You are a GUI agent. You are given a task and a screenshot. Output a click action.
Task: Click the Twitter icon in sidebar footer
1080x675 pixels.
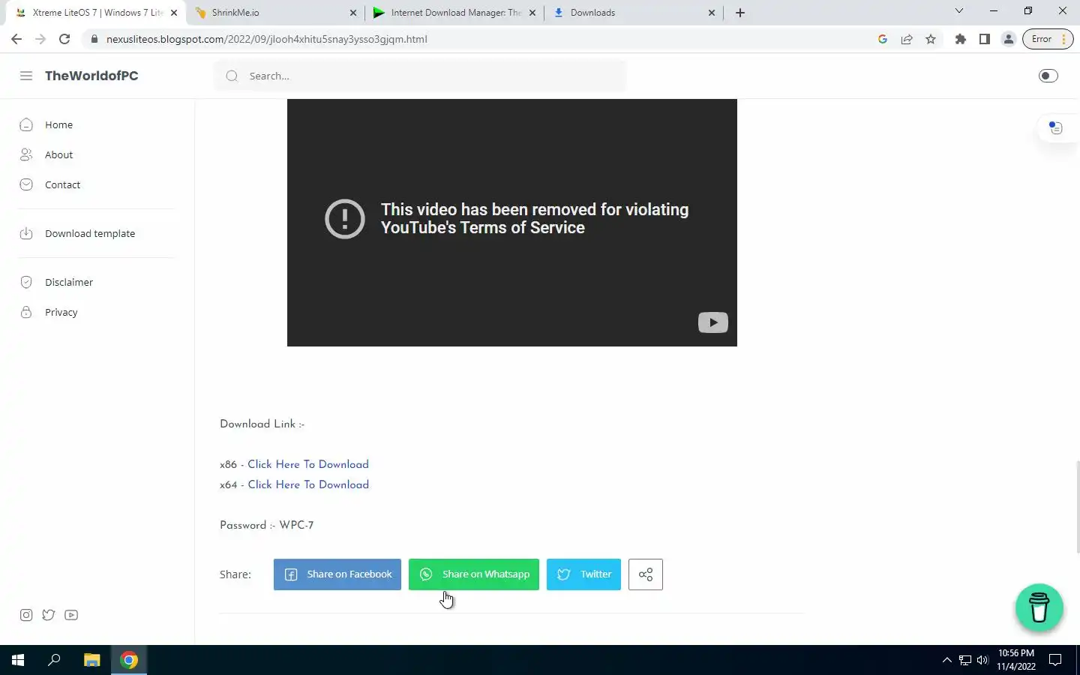tap(49, 615)
